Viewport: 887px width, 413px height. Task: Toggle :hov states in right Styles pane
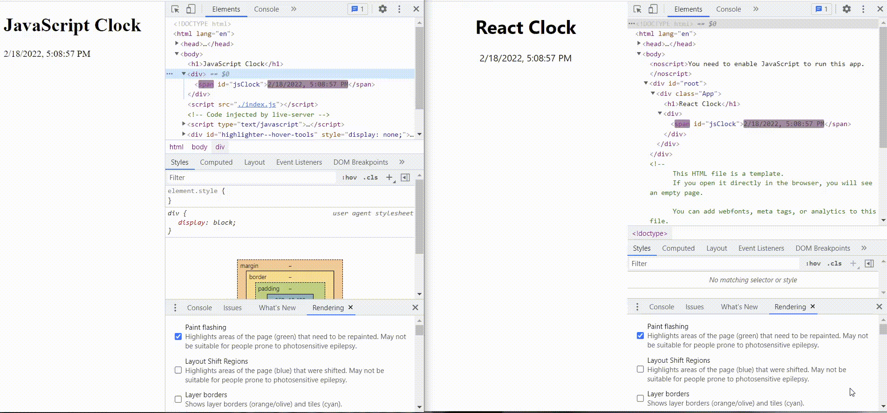(x=813, y=263)
